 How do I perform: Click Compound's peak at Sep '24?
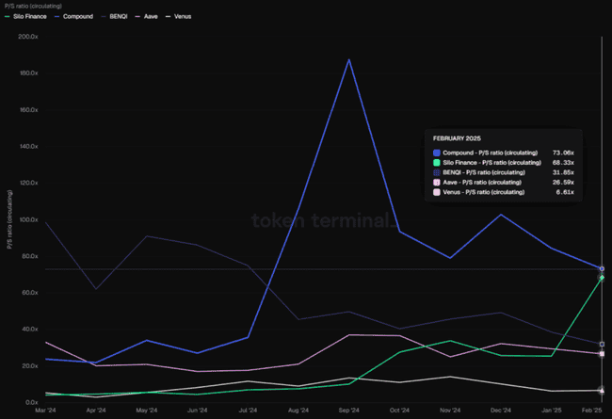pos(349,60)
